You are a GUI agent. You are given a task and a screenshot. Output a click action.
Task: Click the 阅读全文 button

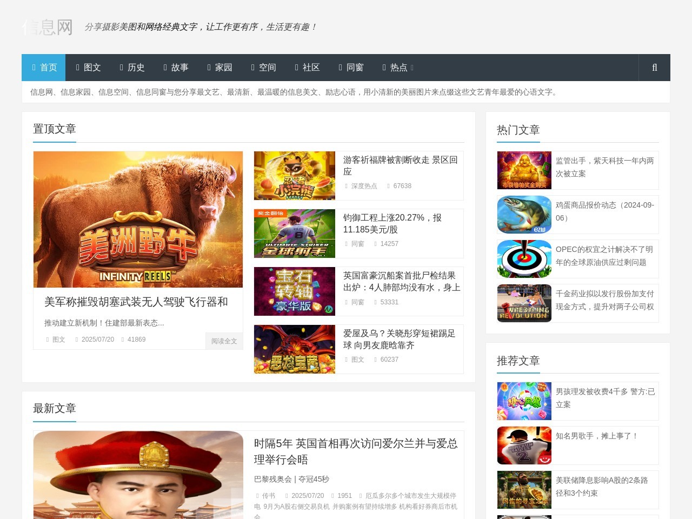coord(224,341)
